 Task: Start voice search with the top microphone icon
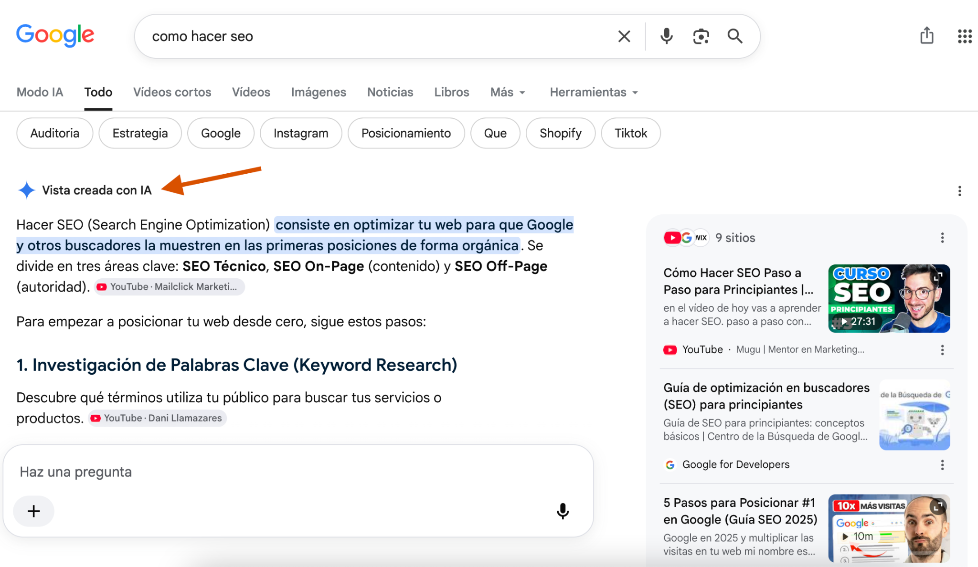[x=666, y=36]
